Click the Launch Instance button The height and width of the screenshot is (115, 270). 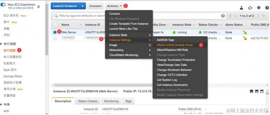point(65,6)
